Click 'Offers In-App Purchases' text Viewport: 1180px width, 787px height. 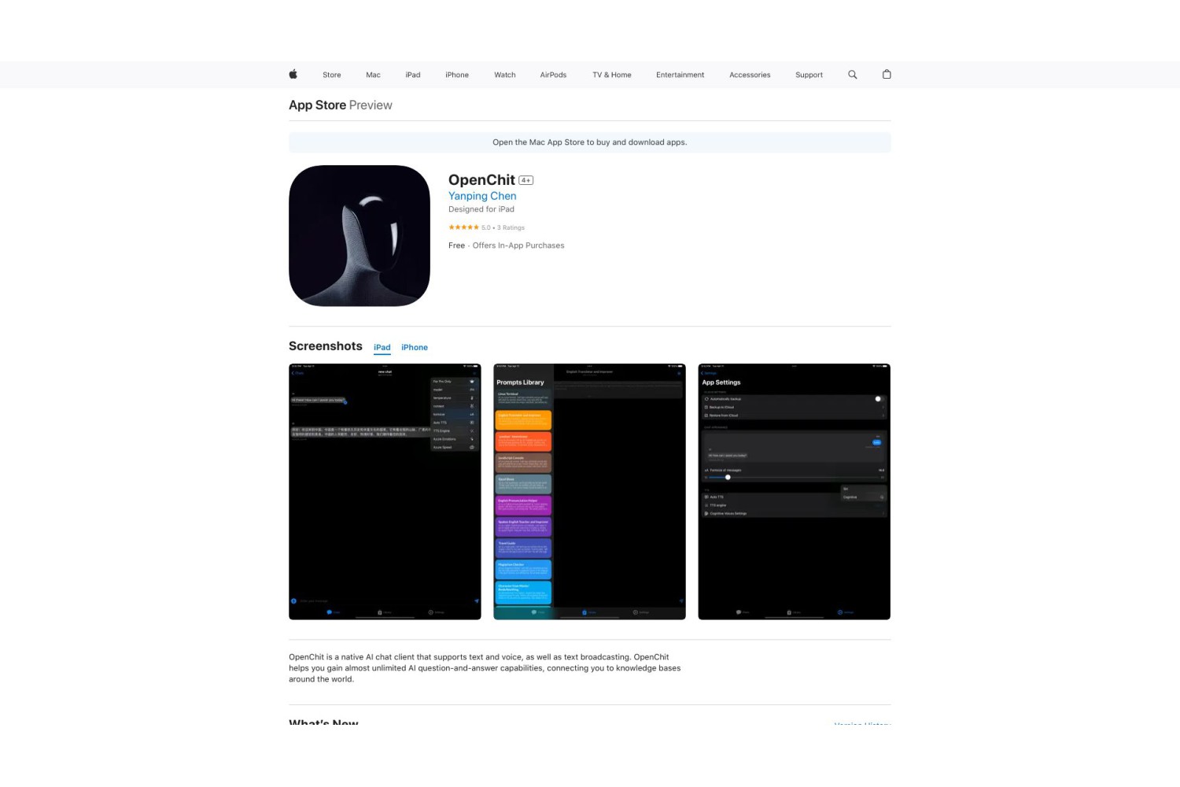518,246
